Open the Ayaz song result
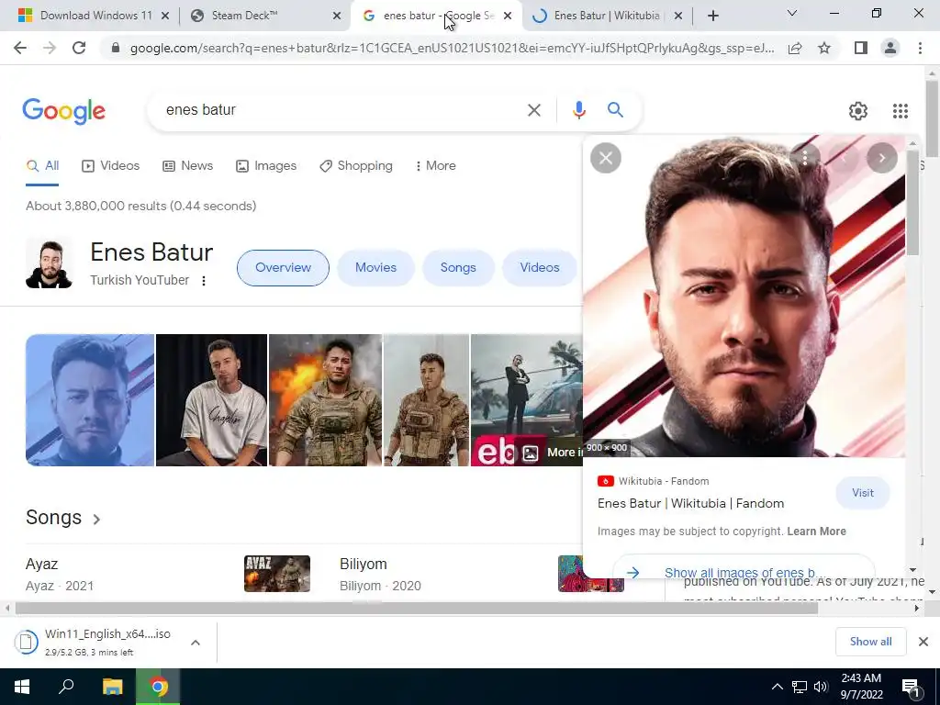Screen dimensions: 940x705 pos(41,565)
